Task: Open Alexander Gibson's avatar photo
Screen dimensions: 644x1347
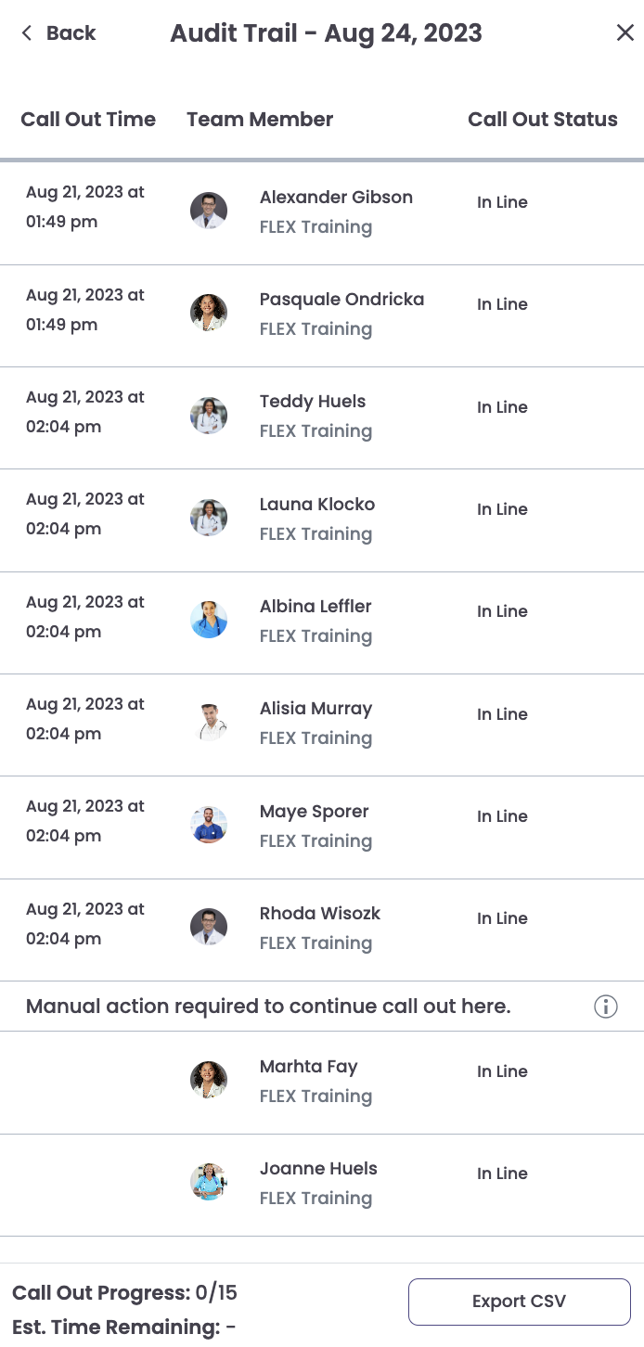Action: tap(209, 211)
